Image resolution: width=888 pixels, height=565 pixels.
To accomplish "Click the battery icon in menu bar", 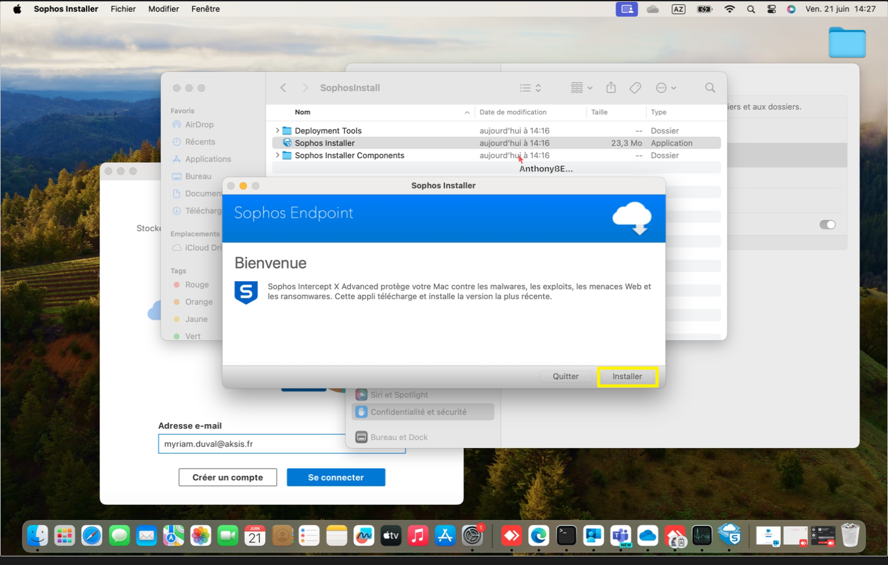I will pyautogui.click(x=704, y=9).
